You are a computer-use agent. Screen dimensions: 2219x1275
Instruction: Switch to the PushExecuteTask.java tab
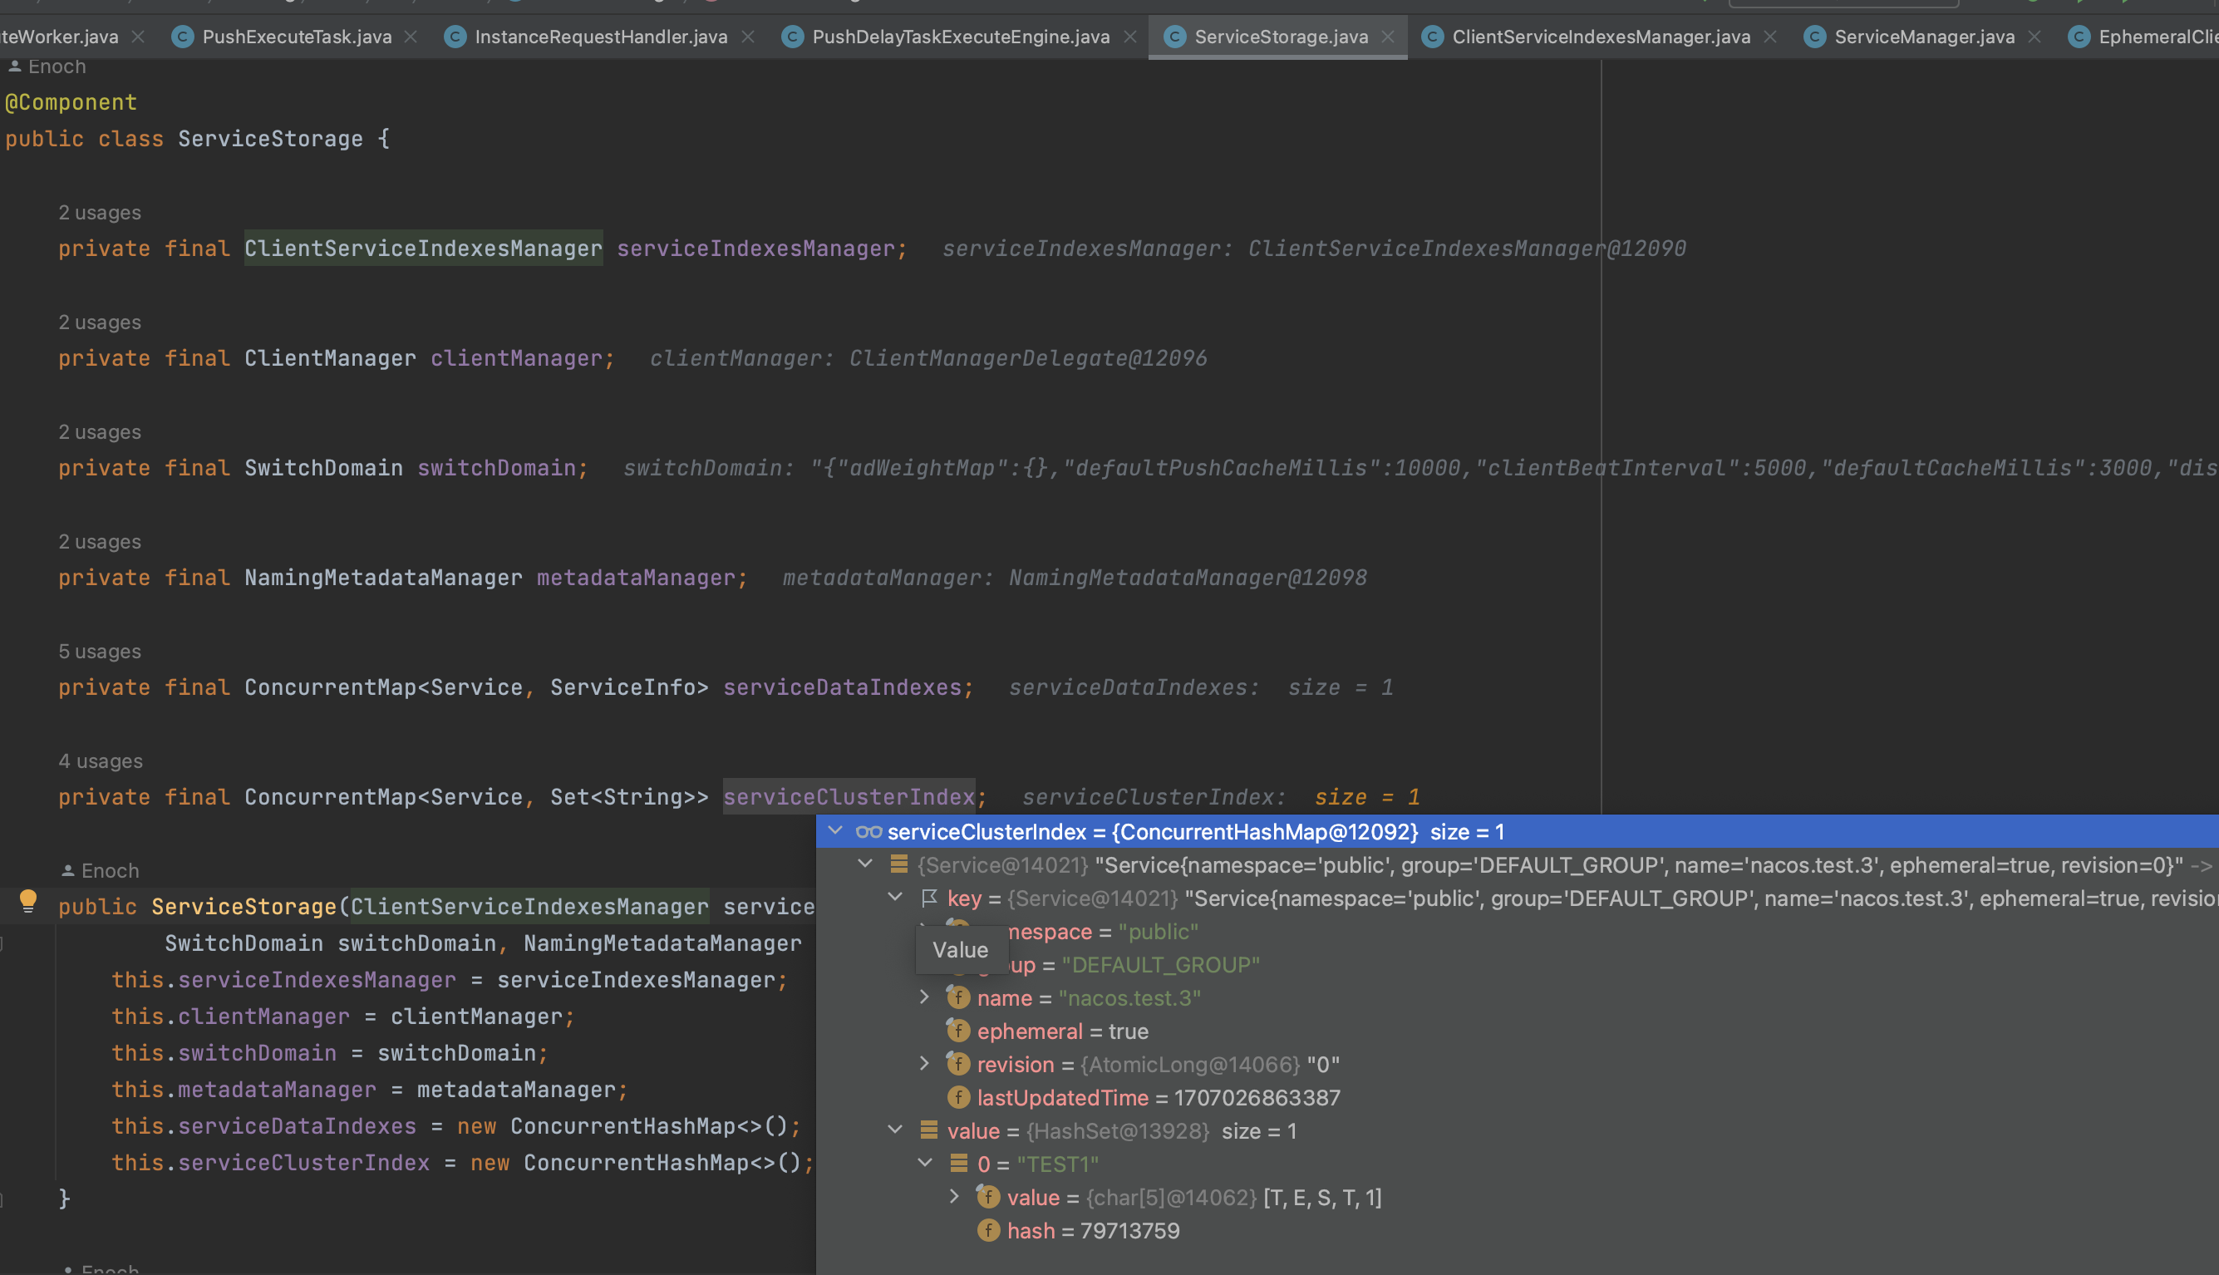[x=297, y=37]
